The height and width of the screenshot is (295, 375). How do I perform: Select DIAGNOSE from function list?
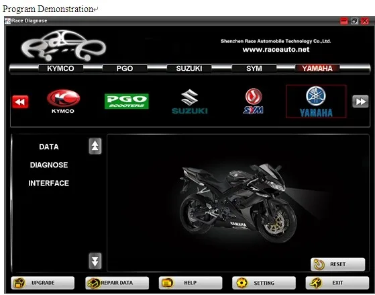49,165
